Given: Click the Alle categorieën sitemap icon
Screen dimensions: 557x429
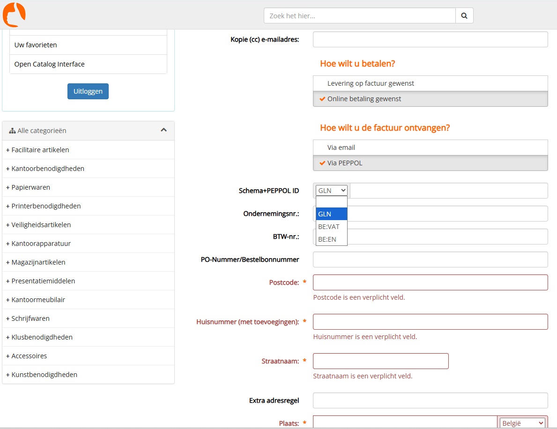Looking at the screenshot, I should [12, 131].
